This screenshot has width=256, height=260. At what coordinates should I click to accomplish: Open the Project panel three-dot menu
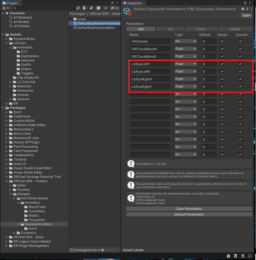[117, 3]
